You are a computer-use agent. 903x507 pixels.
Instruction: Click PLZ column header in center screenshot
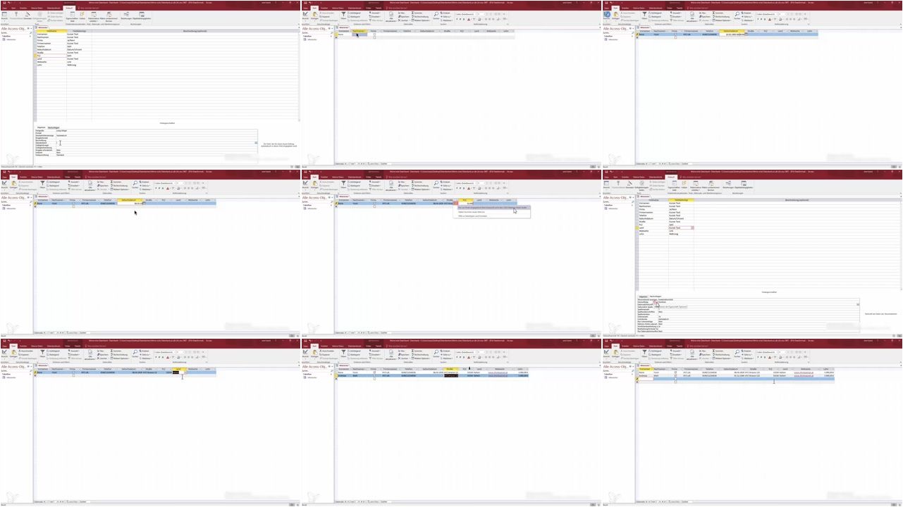[x=465, y=200]
